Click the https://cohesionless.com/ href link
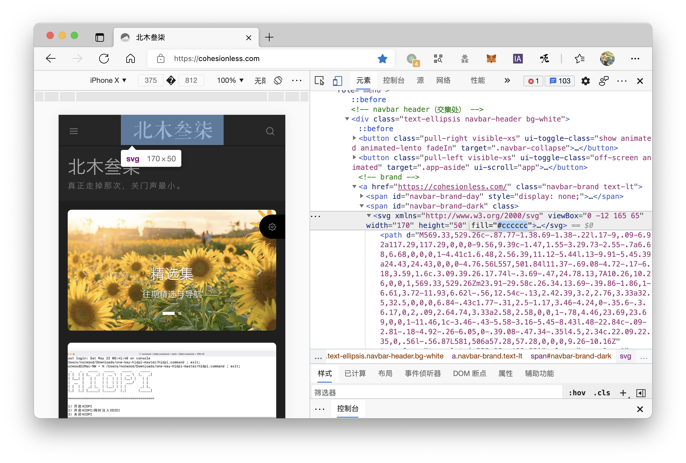This screenshot has height=463, width=686. point(452,187)
